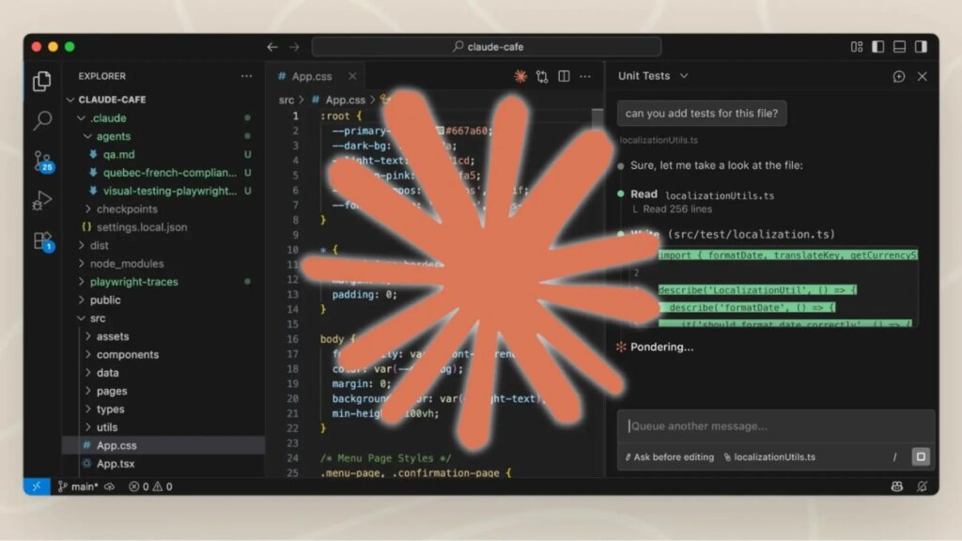962x541 pixels.
Task: Toggle the bottom panel layout button
Action: 899,47
